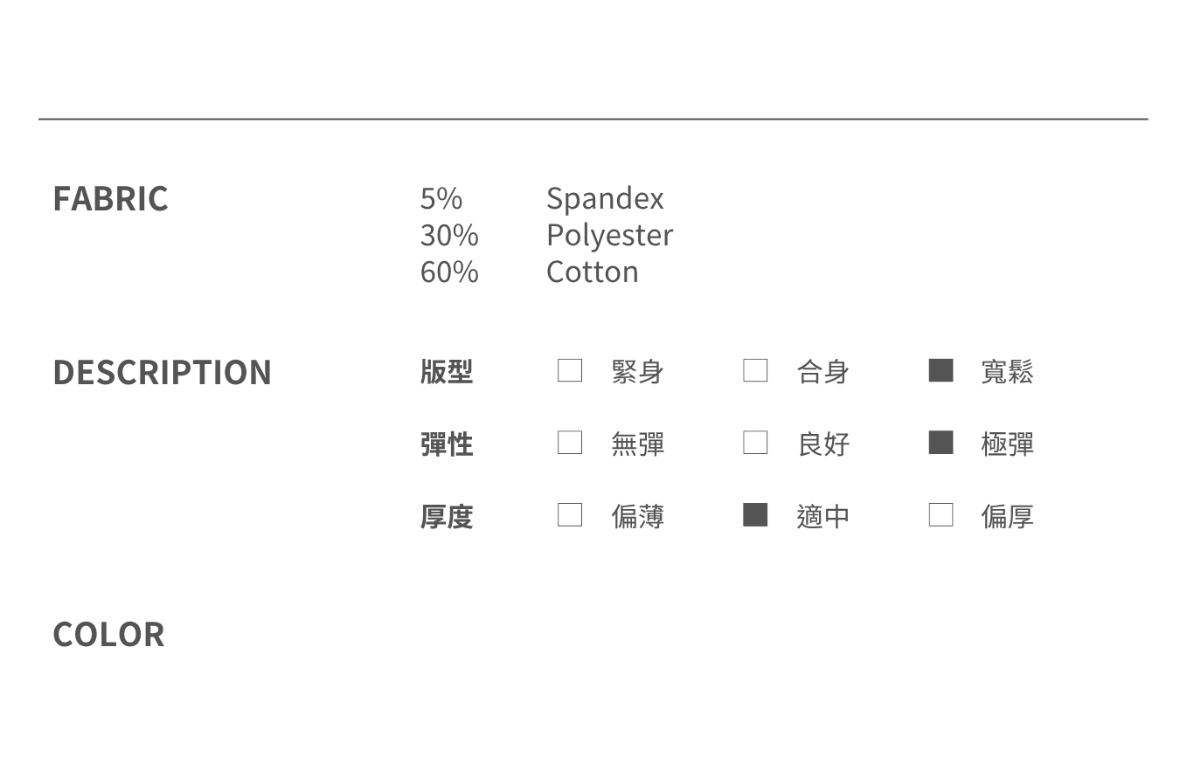Select the 偏厚 thickness checkbox

pos(941,515)
